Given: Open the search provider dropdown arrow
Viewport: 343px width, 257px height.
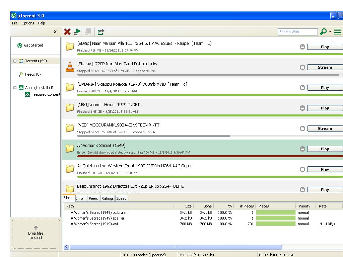Looking at the screenshot, I should click(x=330, y=32).
